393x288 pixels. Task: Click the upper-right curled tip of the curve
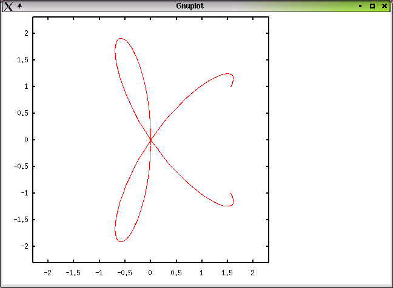pyautogui.click(x=231, y=85)
